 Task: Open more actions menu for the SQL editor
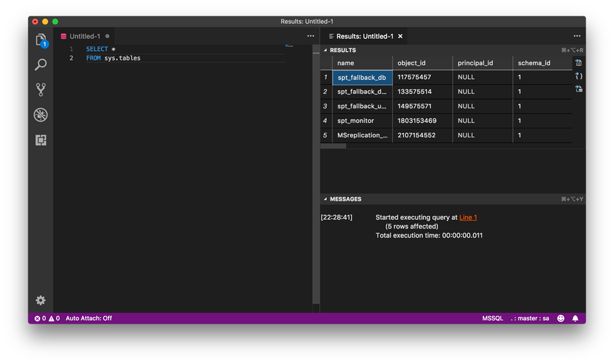click(310, 36)
